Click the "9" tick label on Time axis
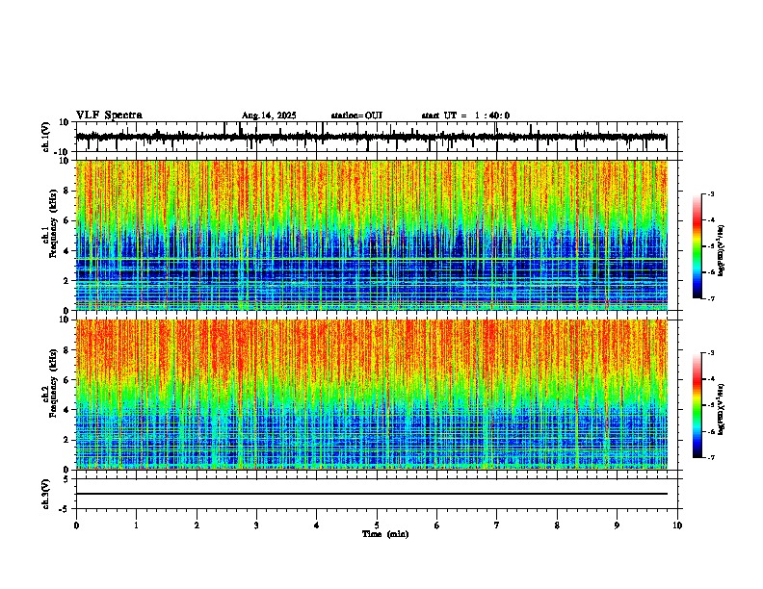Screen dimensions: 763x589 [617, 525]
